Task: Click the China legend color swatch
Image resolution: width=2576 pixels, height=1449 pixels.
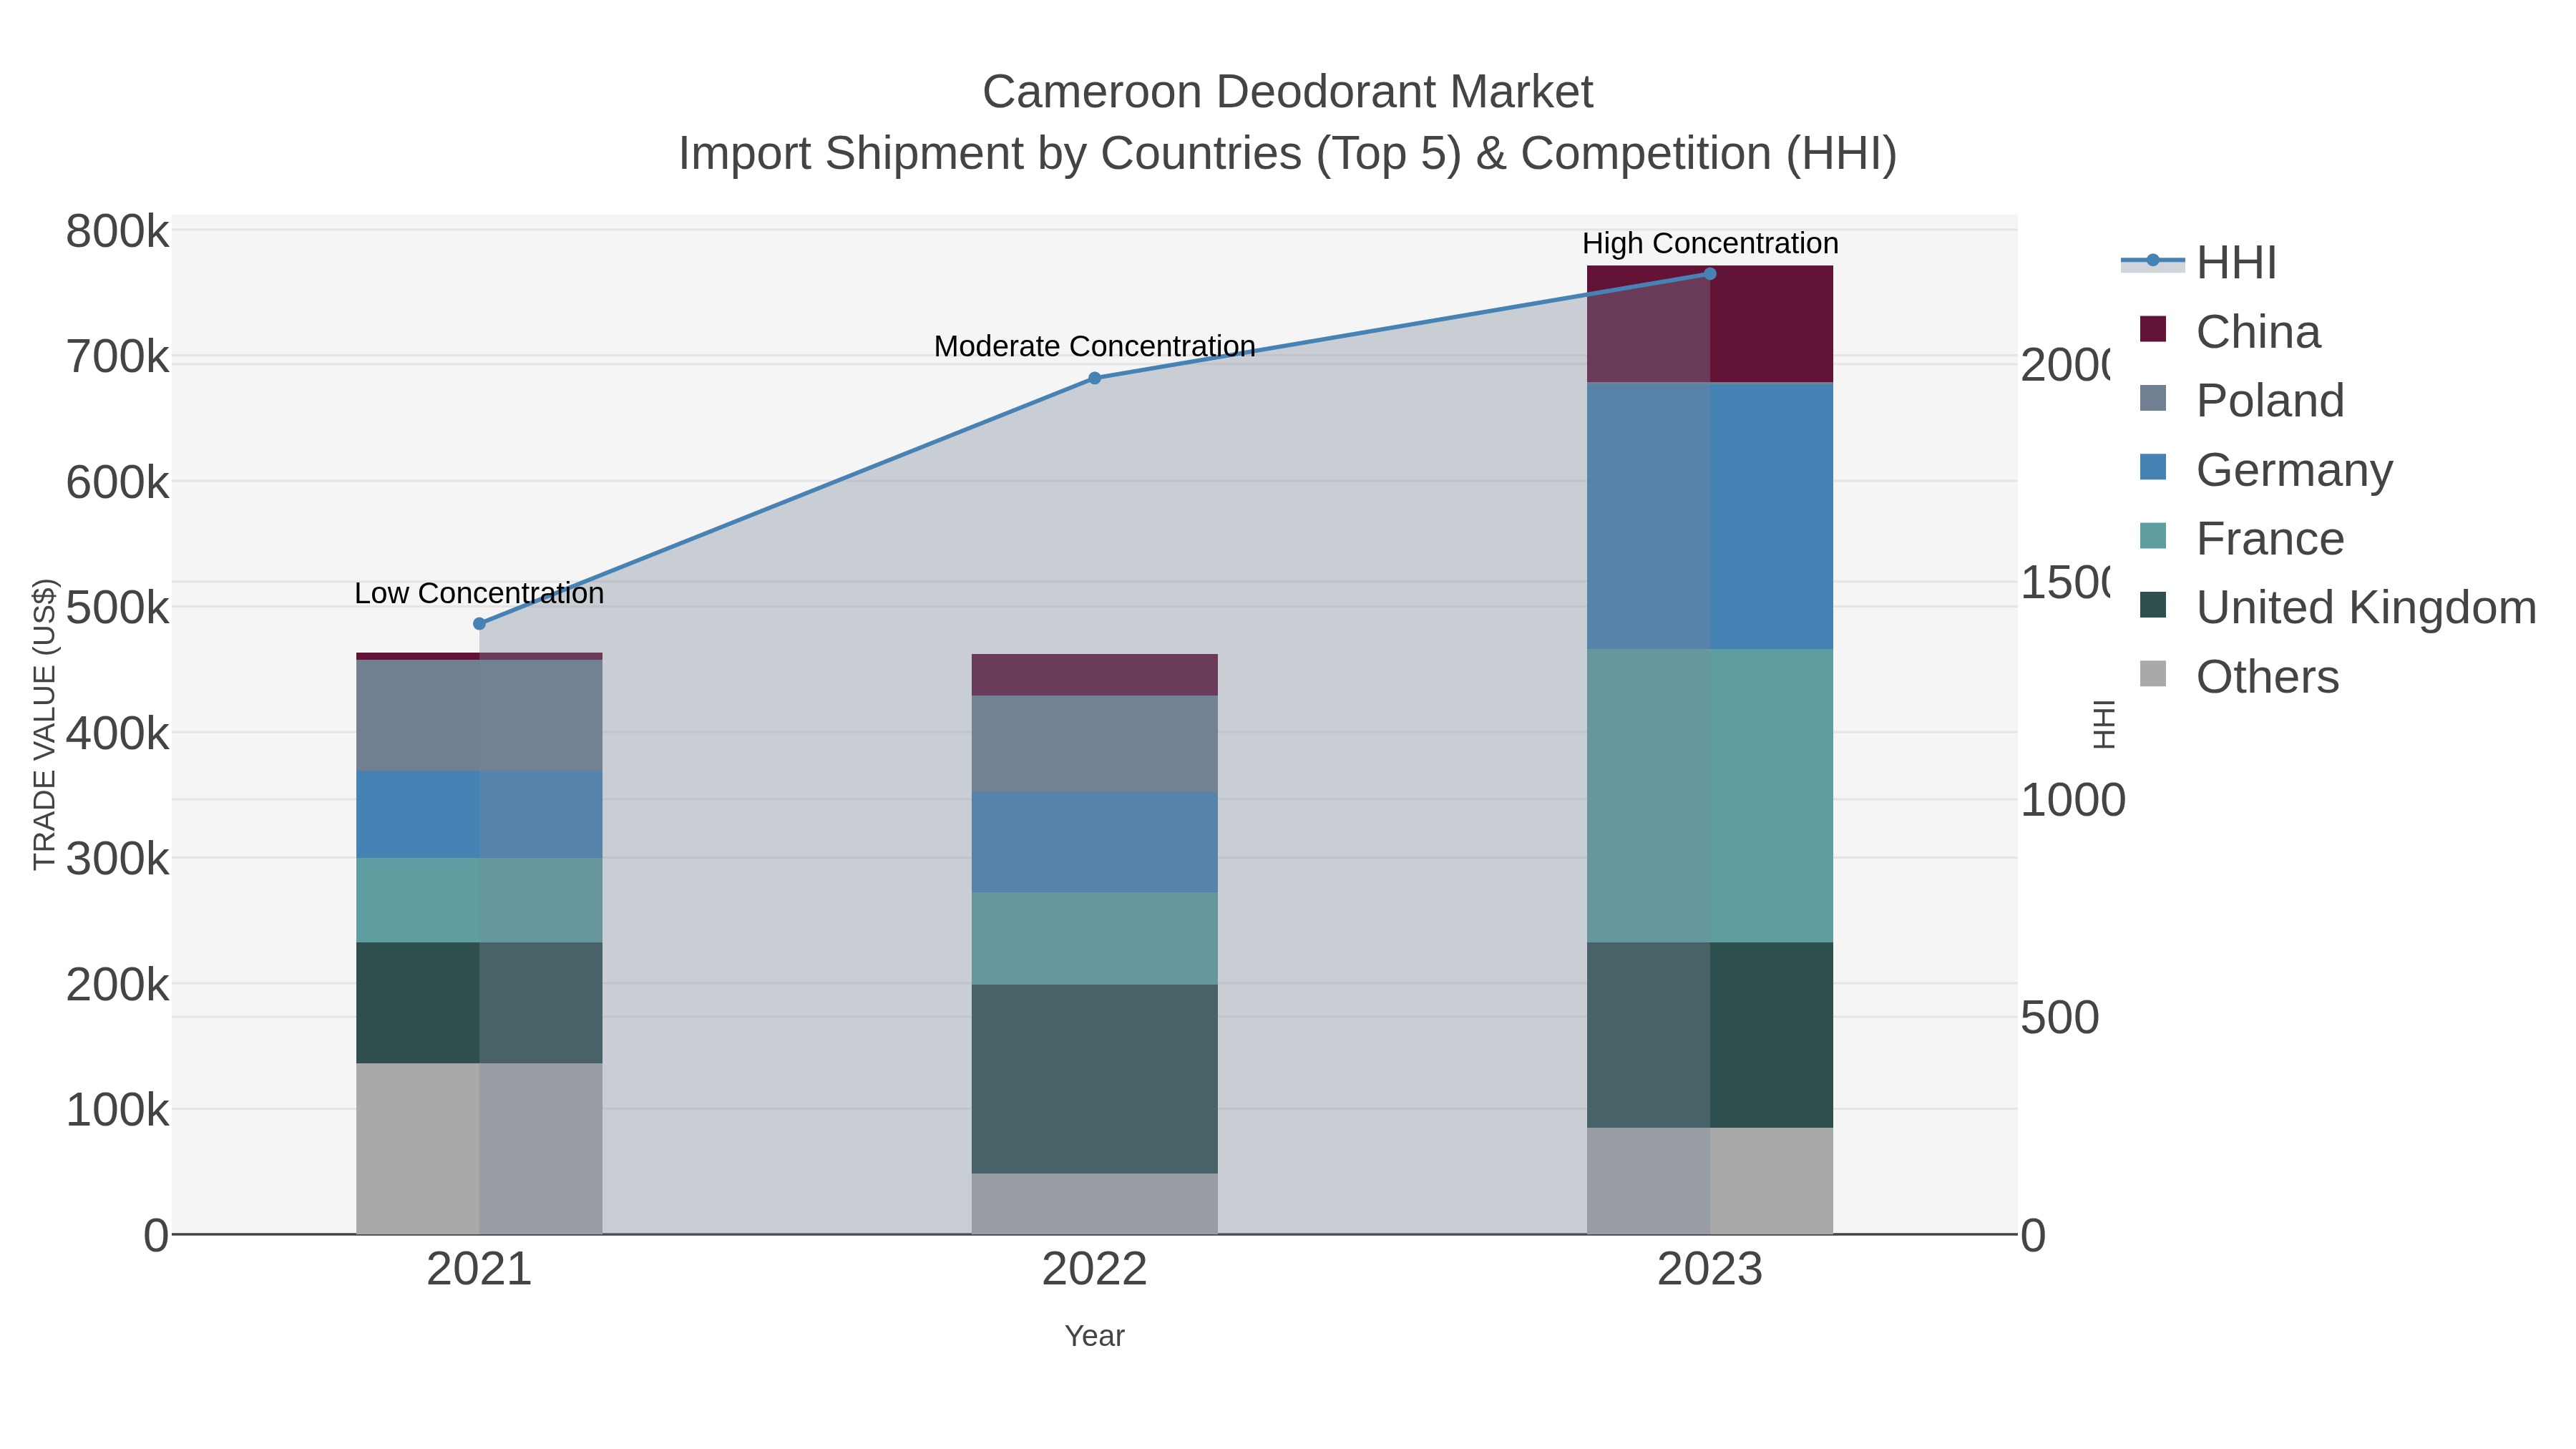Action: pos(2153,329)
